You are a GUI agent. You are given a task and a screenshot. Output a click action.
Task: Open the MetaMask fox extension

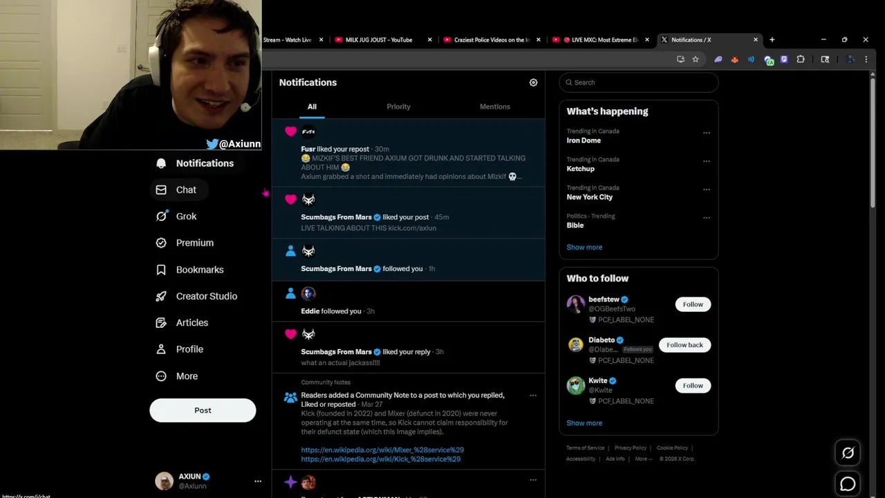click(734, 59)
